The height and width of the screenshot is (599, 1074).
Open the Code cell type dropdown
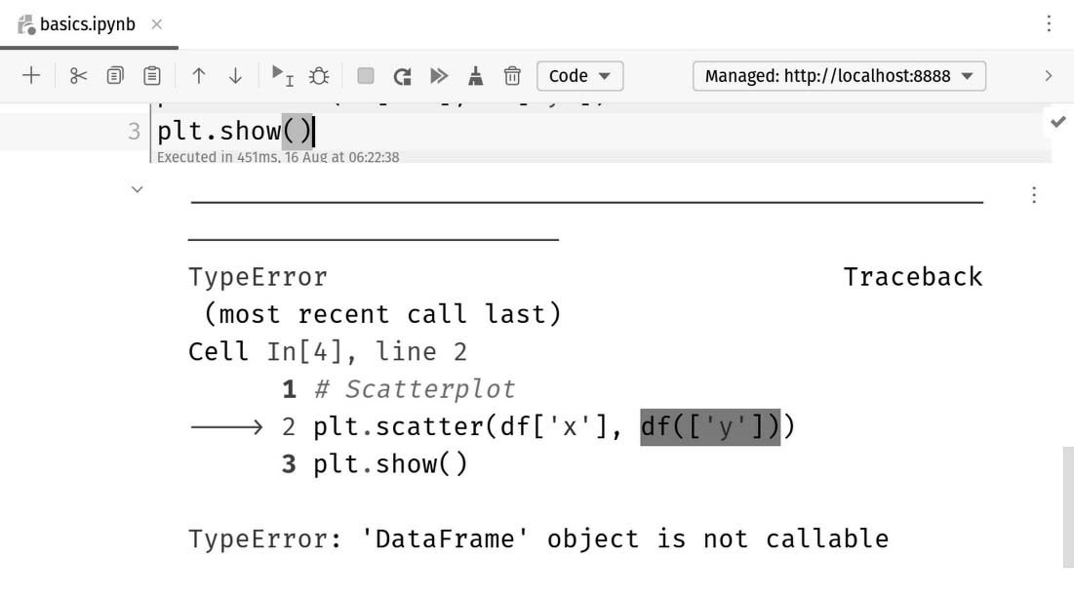[579, 75]
